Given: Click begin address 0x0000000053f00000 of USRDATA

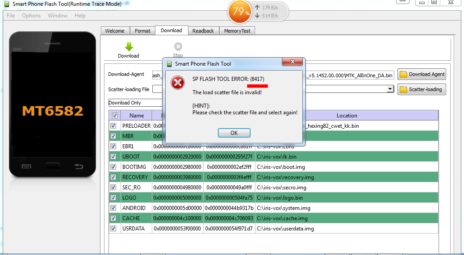Looking at the screenshot, I should pos(178,228).
